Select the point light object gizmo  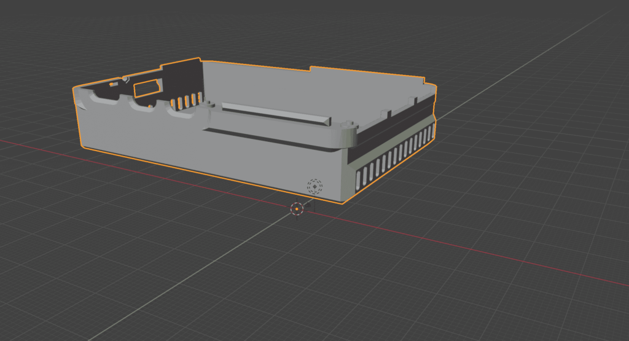coord(314,187)
